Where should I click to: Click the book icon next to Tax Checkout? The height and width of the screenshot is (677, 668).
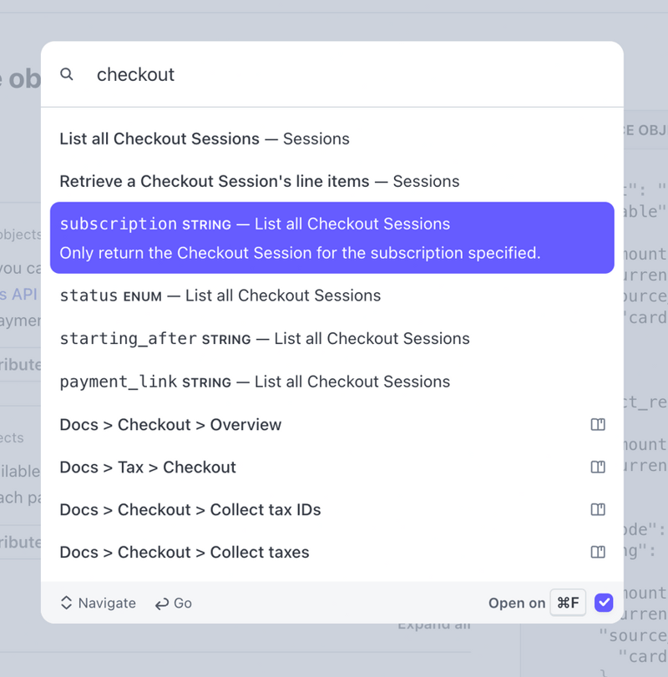pyautogui.click(x=598, y=467)
